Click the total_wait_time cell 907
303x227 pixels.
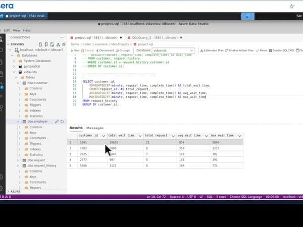tap(125, 159)
